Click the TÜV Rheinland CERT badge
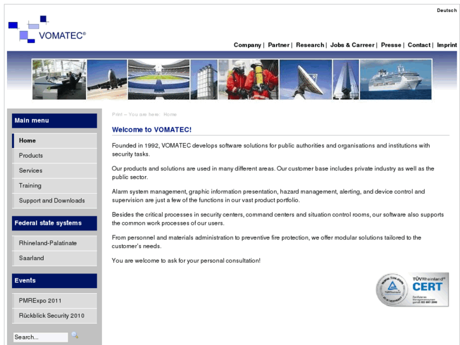The image size is (460, 345). point(412,289)
